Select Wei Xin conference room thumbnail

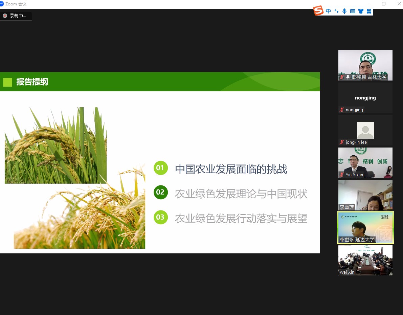pos(365,260)
